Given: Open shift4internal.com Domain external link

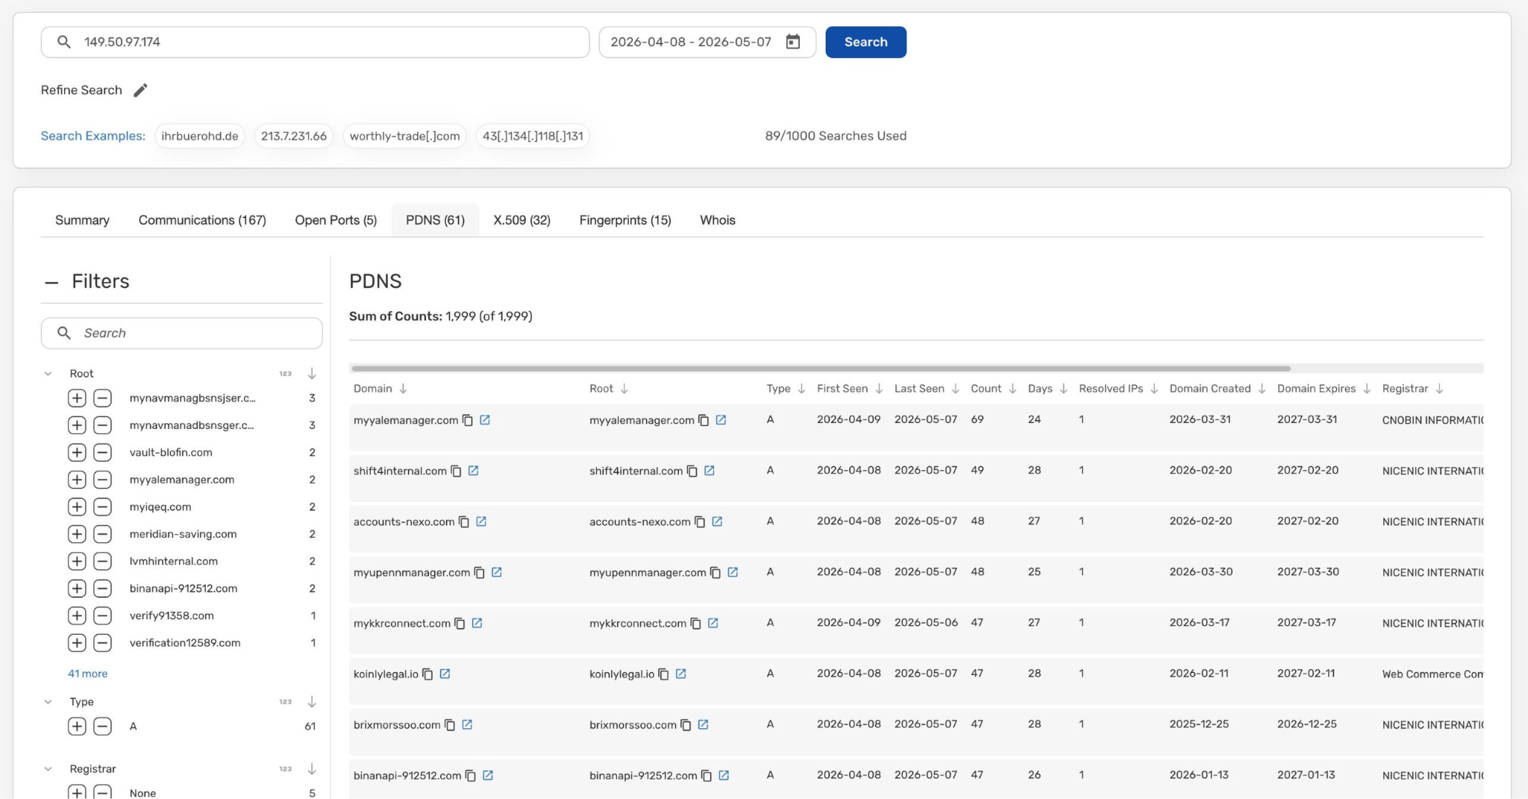Looking at the screenshot, I should [x=473, y=471].
